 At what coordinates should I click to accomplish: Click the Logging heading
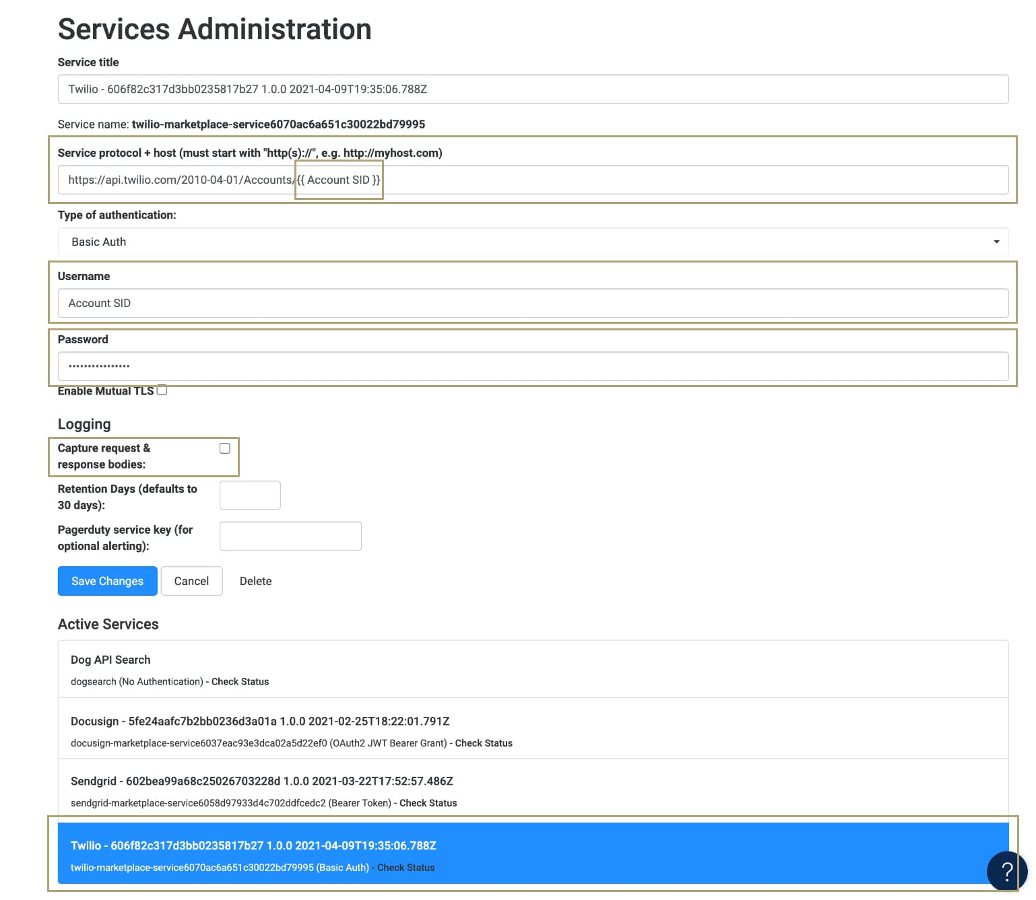click(x=84, y=424)
